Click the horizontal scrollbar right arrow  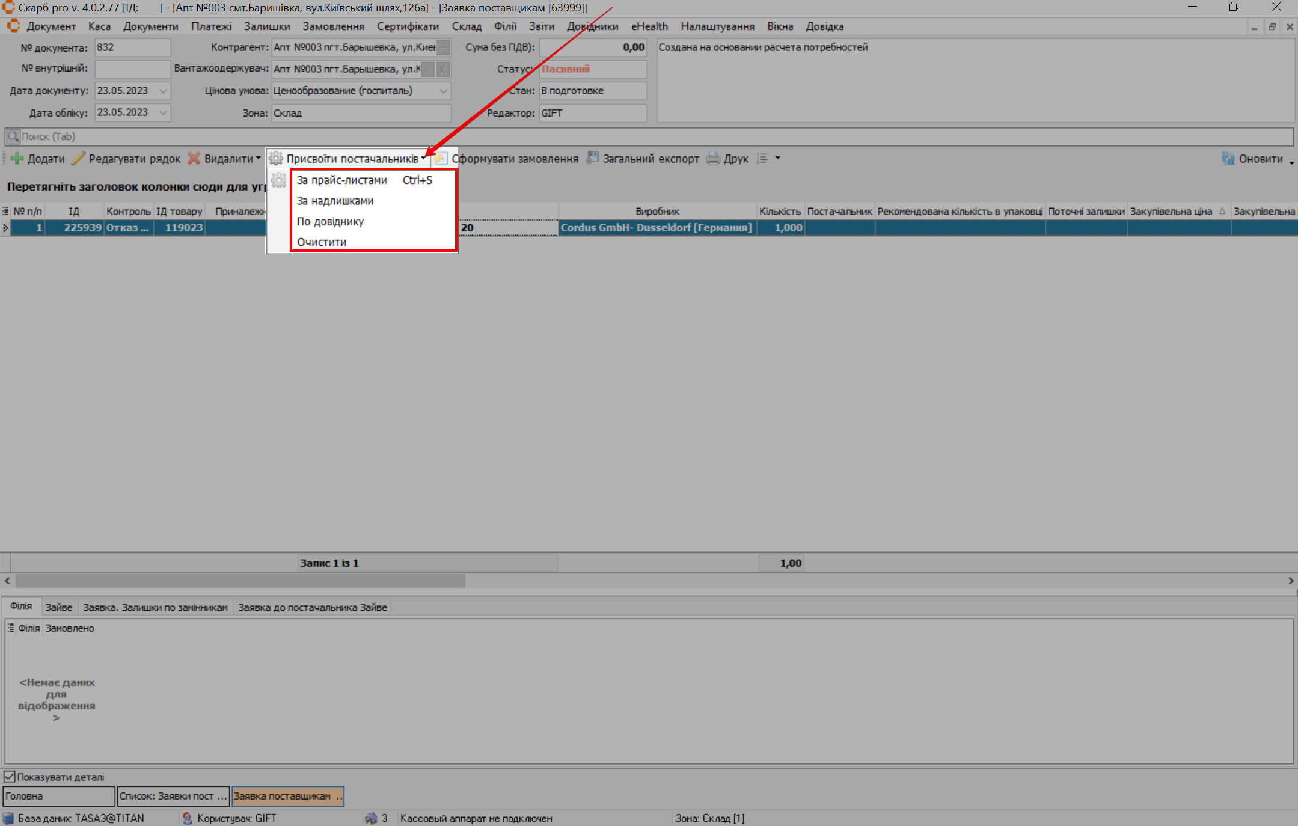pyautogui.click(x=1290, y=581)
